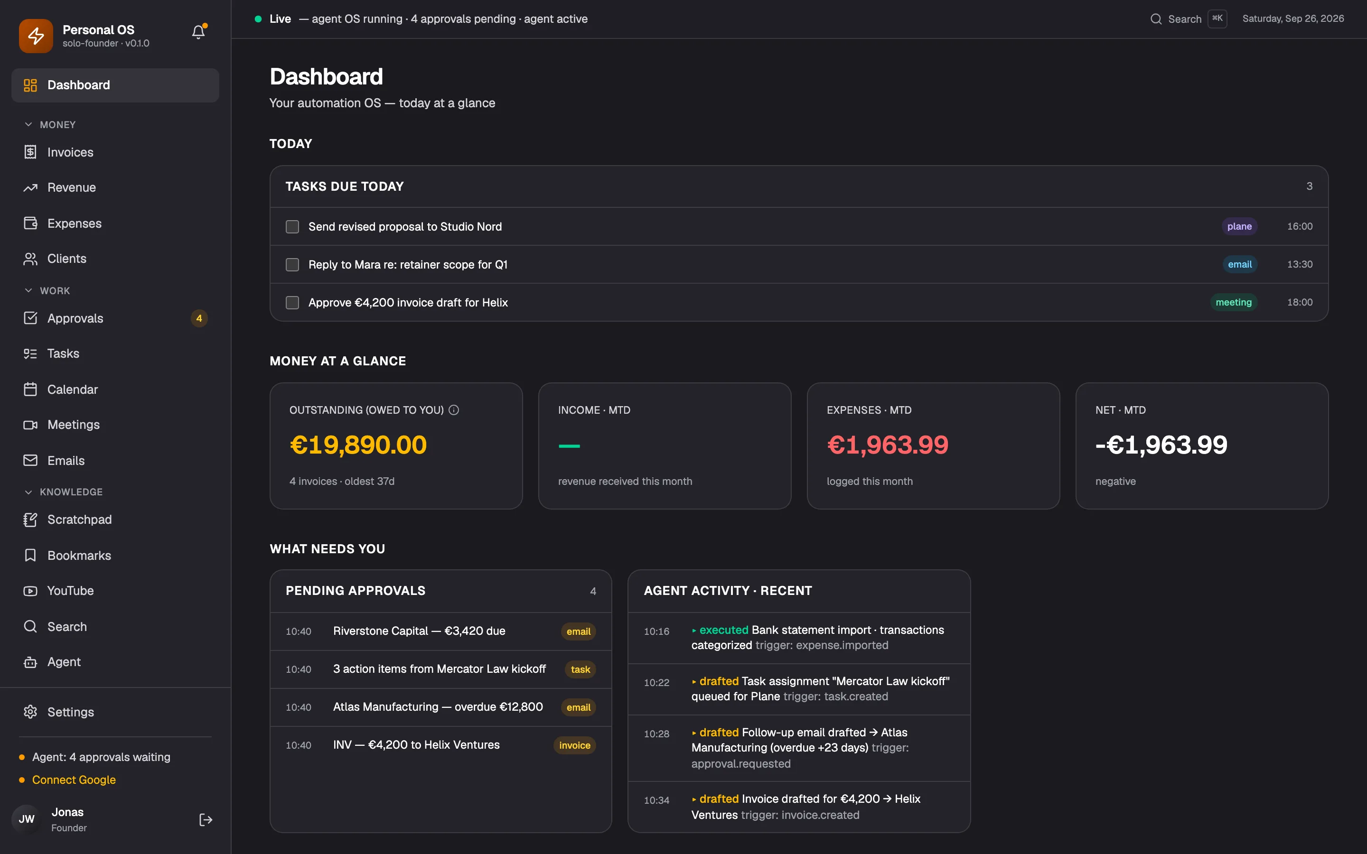Collapse the MONEY sidebar section
Screen dimensions: 1367x854
[50, 124]
